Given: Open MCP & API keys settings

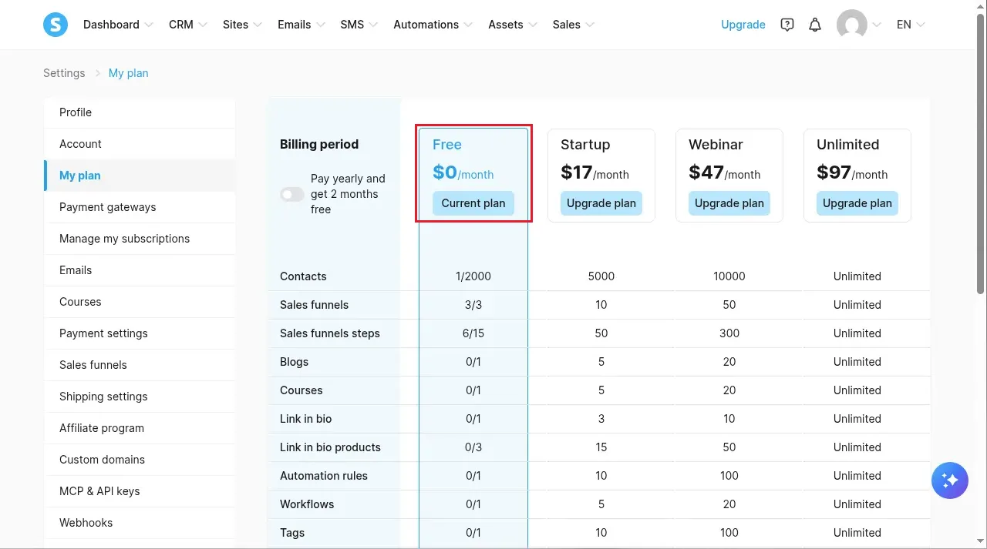Looking at the screenshot, I should pyautogui.click(x=140, y=491).
